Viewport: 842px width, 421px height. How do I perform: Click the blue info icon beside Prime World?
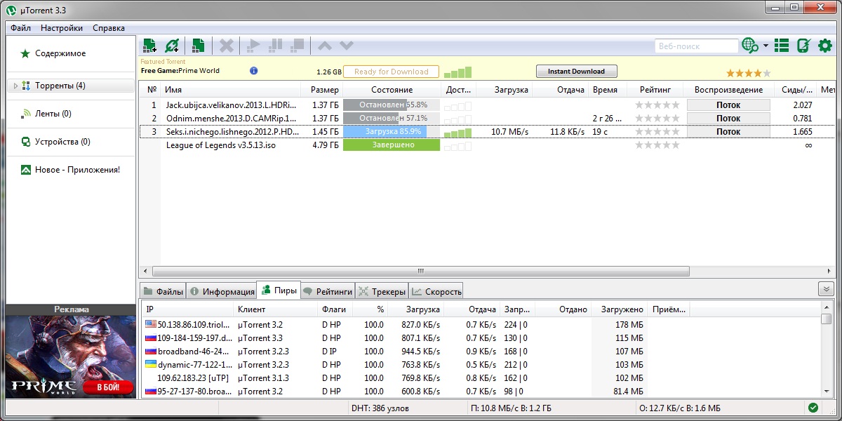254,71
